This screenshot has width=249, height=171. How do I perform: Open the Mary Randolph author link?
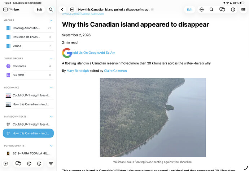[x=78, y=71]
